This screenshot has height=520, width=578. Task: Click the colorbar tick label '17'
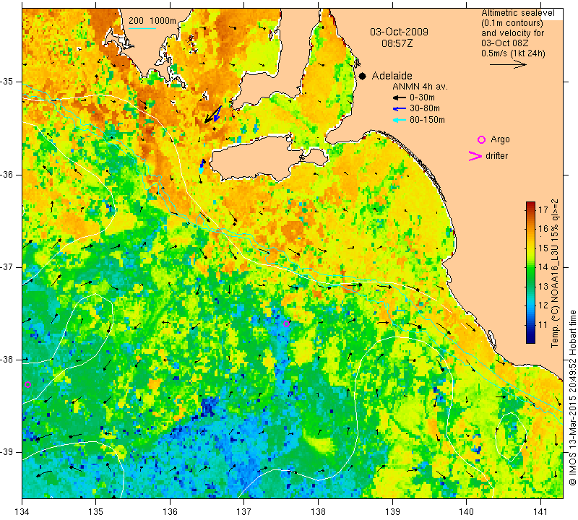pyautogui.click(x=543, y=210)
